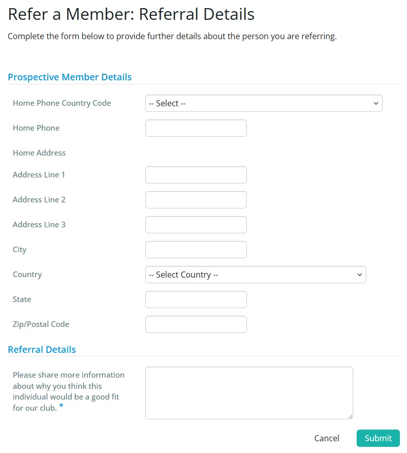
Task: Open the Home Phone Country Code dropdown
Action: pyautogui.click(x=263, y=103)
